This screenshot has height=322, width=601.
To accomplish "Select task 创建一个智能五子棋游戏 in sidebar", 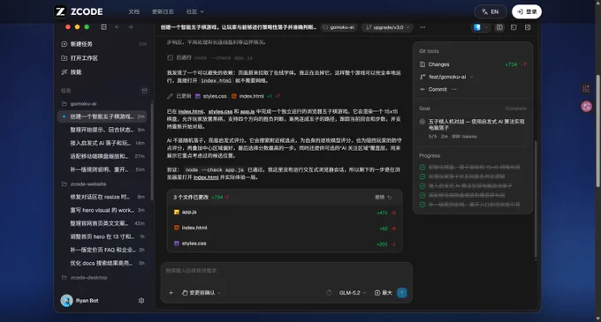I will 102,116.
